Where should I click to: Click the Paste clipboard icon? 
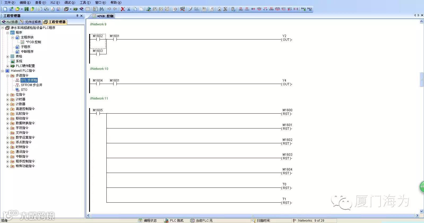141,9
